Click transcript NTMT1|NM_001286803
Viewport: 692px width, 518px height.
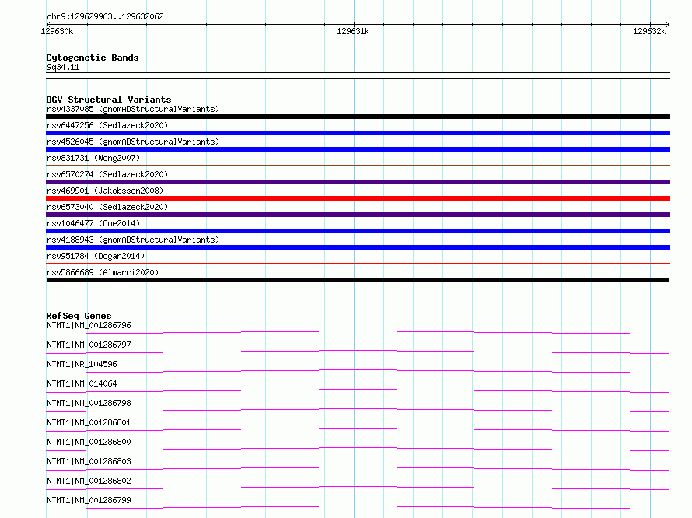click(89, 461)
